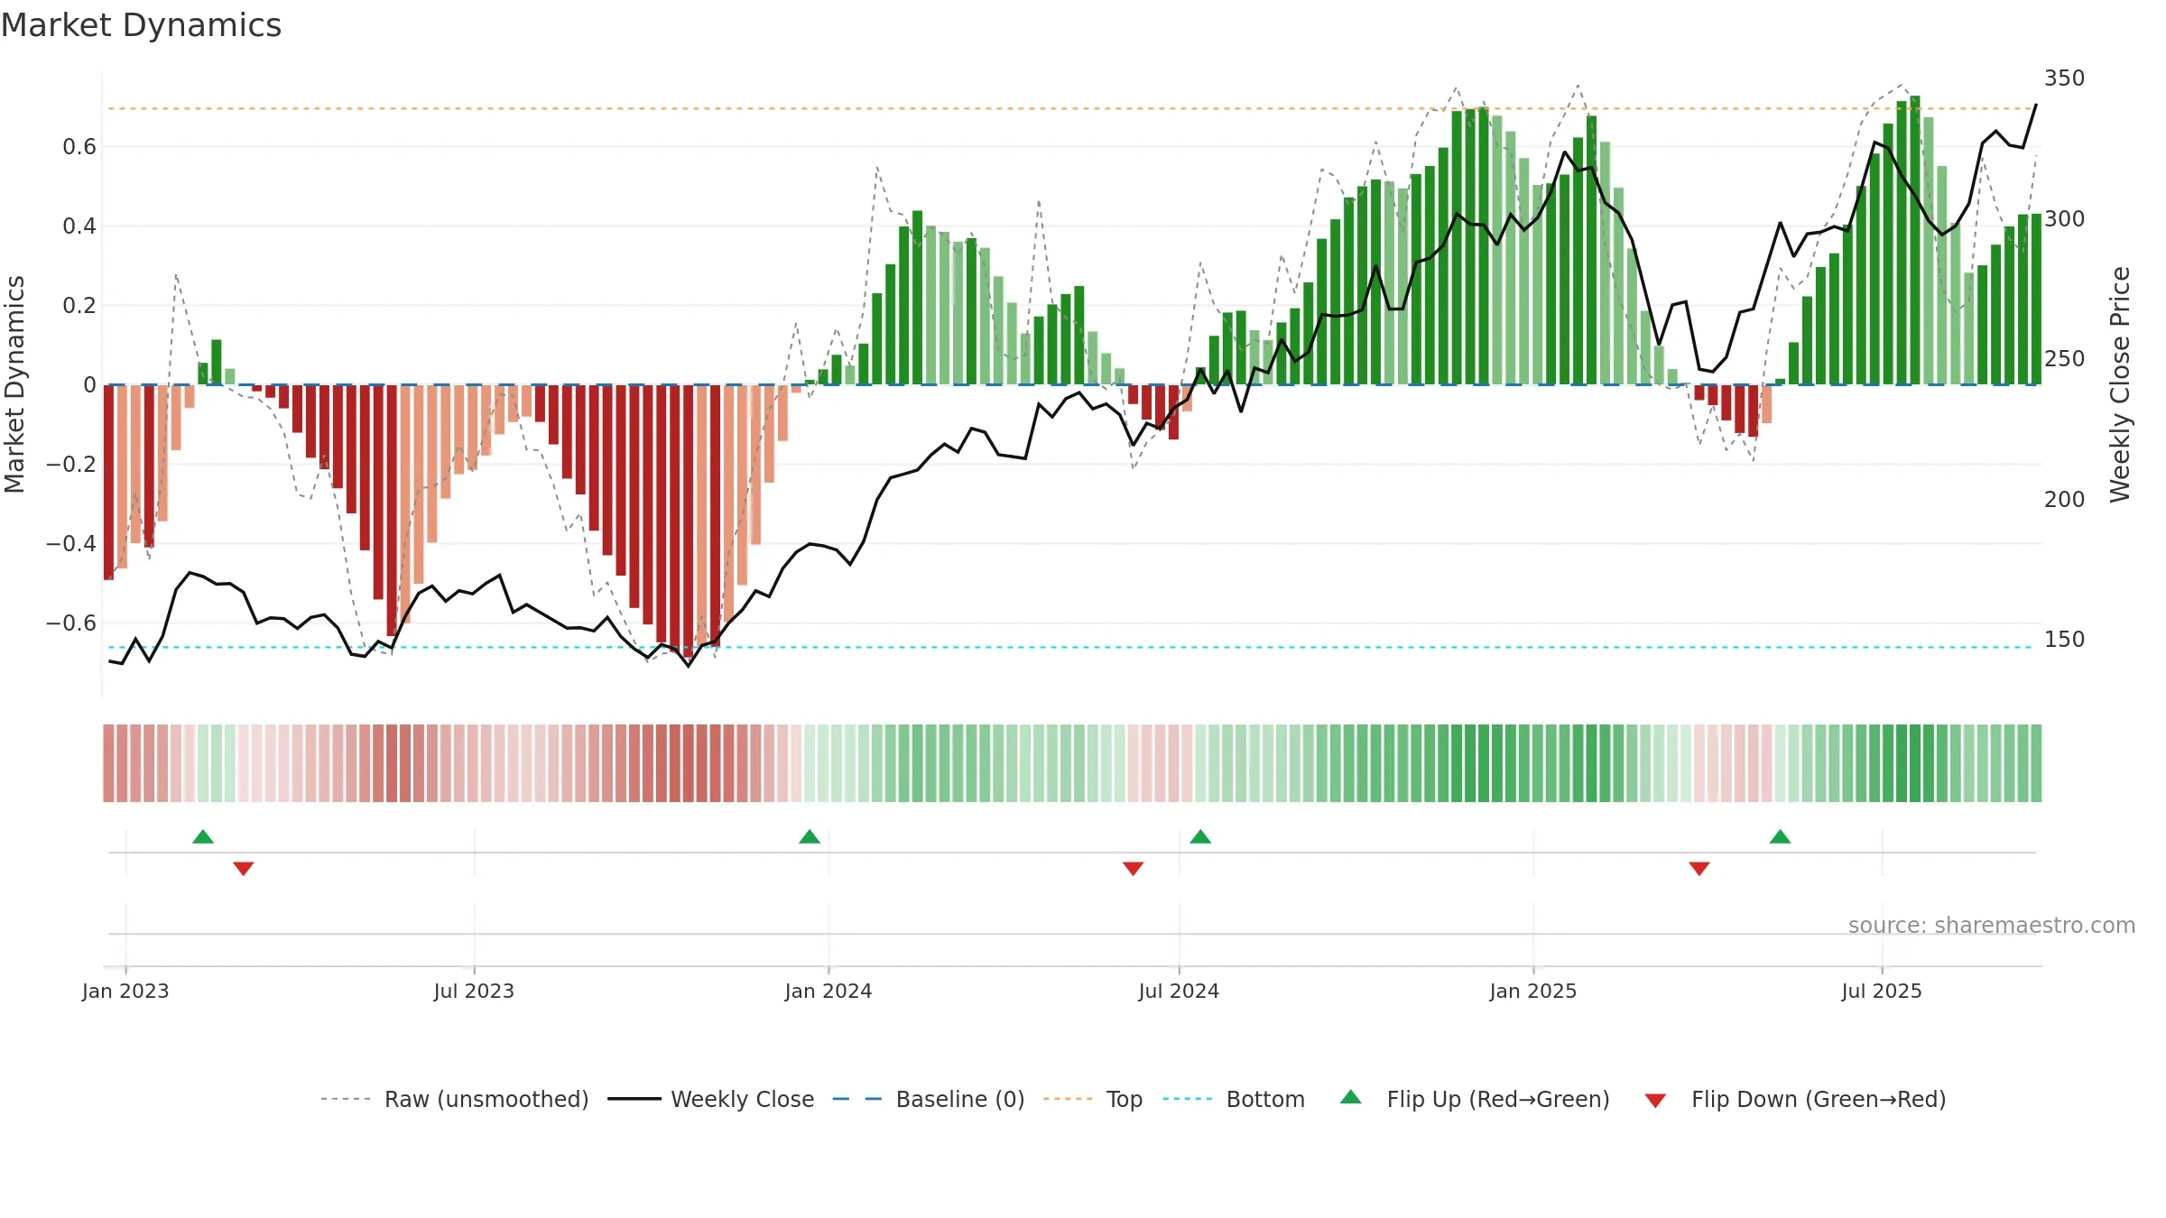Image resolution: width=2166 pixels, height=1218 pixels.
Task: Click the Market Dynamics y-axis title
Action: point(14,384)
